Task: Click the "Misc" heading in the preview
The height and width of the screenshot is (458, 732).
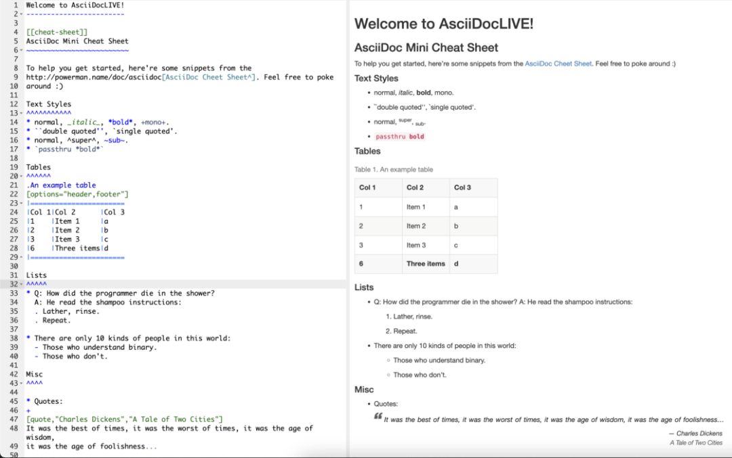Action: tap(364, 390)
